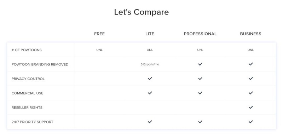Click the Lite checkmark for Privacy Control

150,78
